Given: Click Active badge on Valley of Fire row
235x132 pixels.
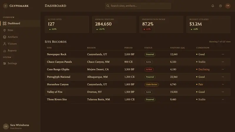Looking at the screenshot, I should pos(149,92).
